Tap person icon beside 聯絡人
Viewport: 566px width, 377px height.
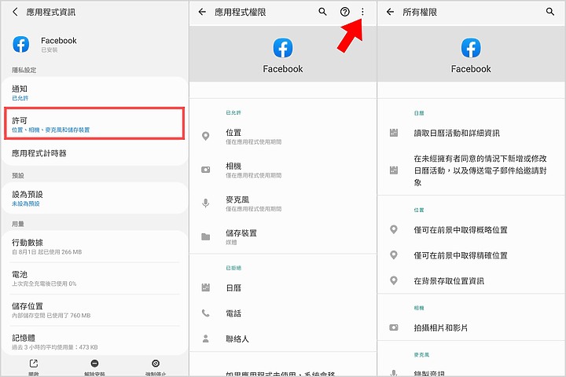coord(206,339)
